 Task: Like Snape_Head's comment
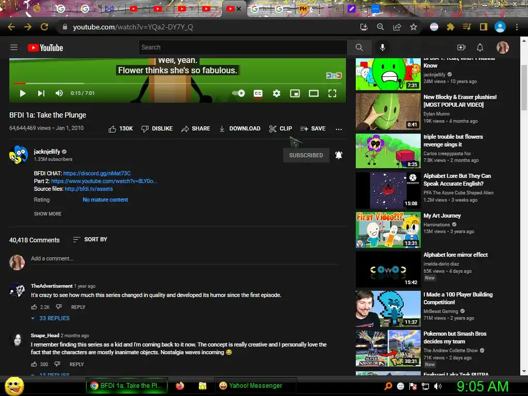pyautogui.click(x=34, y=364)
